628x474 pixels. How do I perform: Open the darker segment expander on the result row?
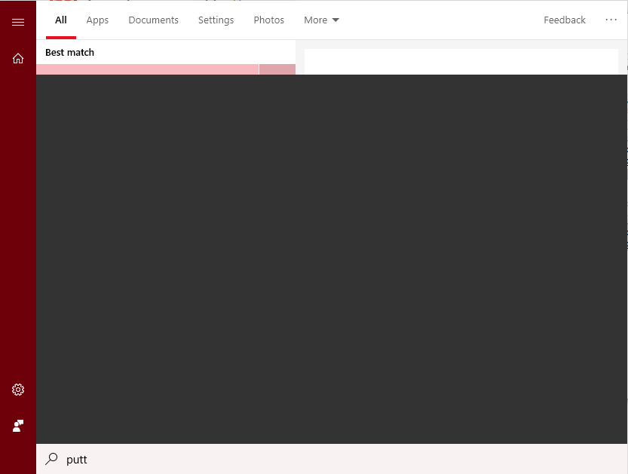point(277,69)
